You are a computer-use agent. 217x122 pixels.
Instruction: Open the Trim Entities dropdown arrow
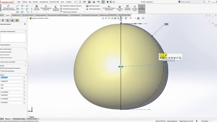click(x=37, y=12)
